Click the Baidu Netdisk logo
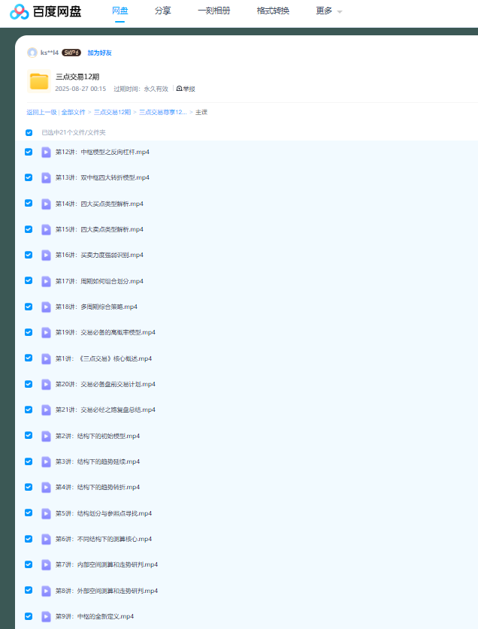Screen dimensions: 478x629 click(45, 11)
